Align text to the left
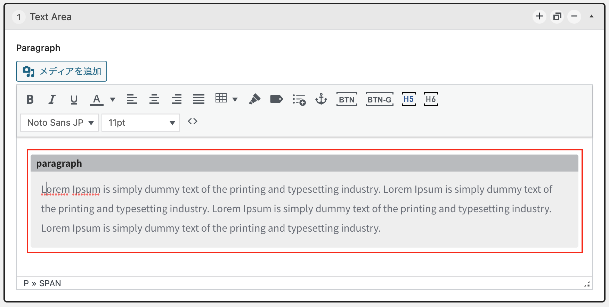 point(132,100)
